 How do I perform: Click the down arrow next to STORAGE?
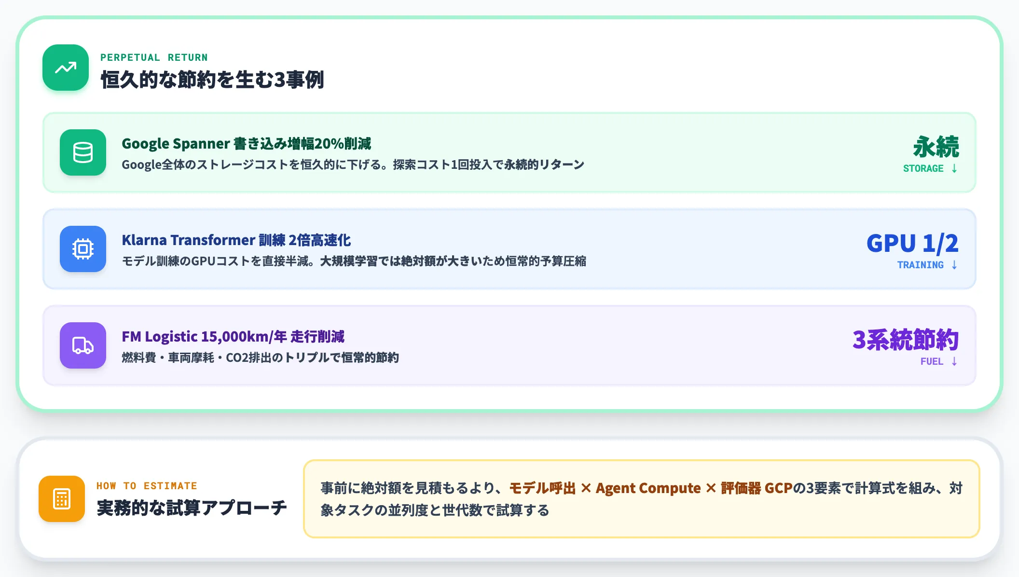(954, 168)
